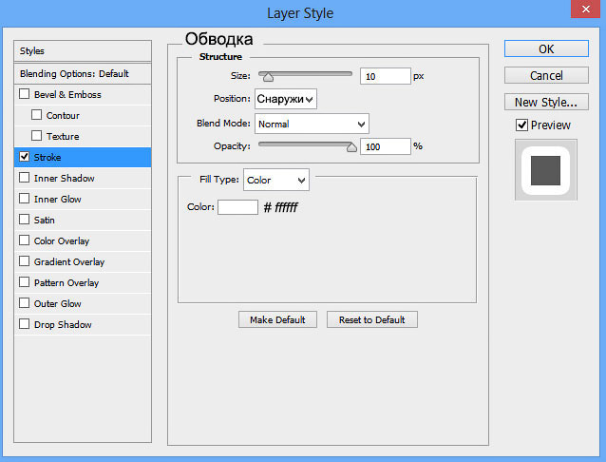Enable the Drop Shadow checkbox
The width and height of the screenshot is (606, 462).
tap(24, 324)
